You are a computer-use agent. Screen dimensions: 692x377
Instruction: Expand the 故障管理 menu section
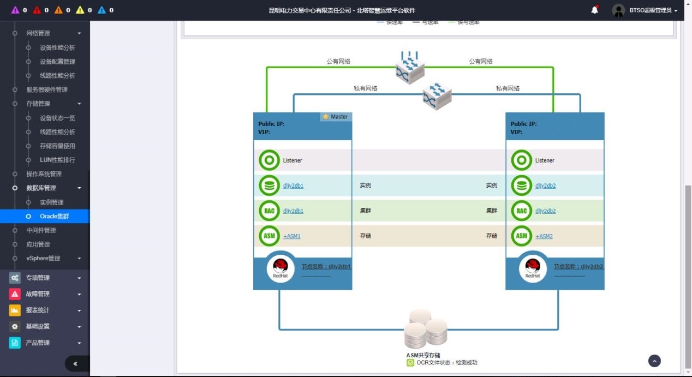pyautogui.click(x=45, y=294)
